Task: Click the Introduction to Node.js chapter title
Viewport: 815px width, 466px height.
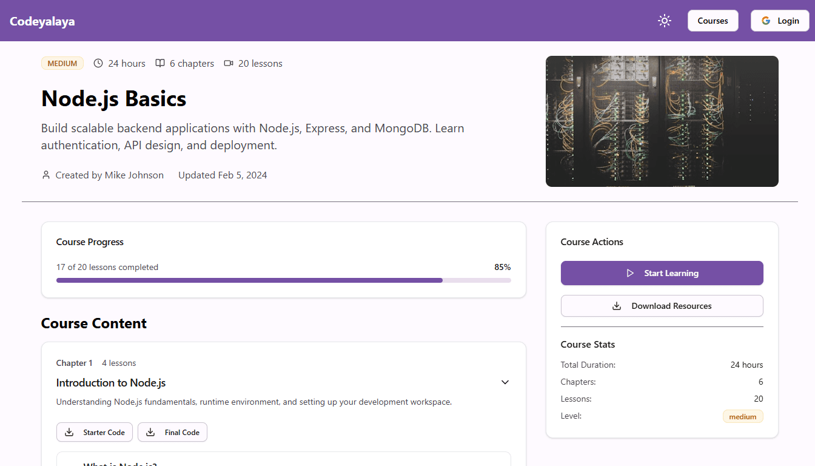Action: point(111,383)
